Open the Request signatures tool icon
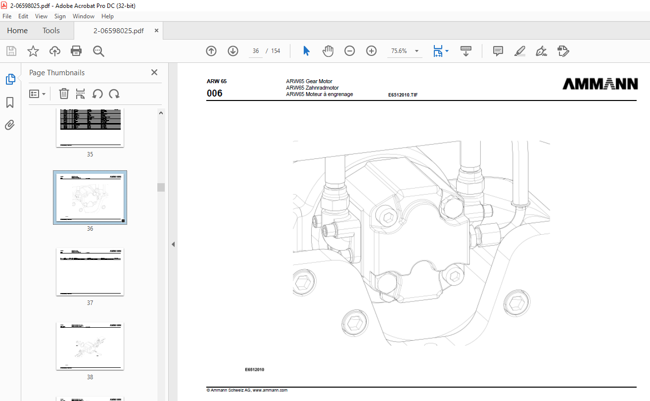The image size is (650, 401). (563, 51)
